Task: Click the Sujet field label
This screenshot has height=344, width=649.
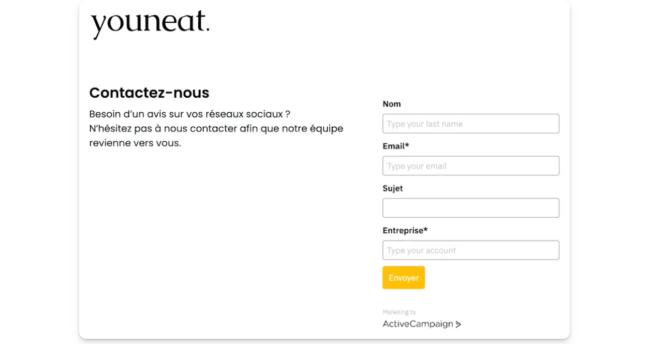Action: (392, 188)
